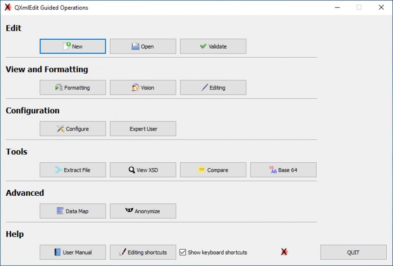Show the Editing shortcuts
The height and width of the screenshot is (266, 393).
[x=143, y=252]
